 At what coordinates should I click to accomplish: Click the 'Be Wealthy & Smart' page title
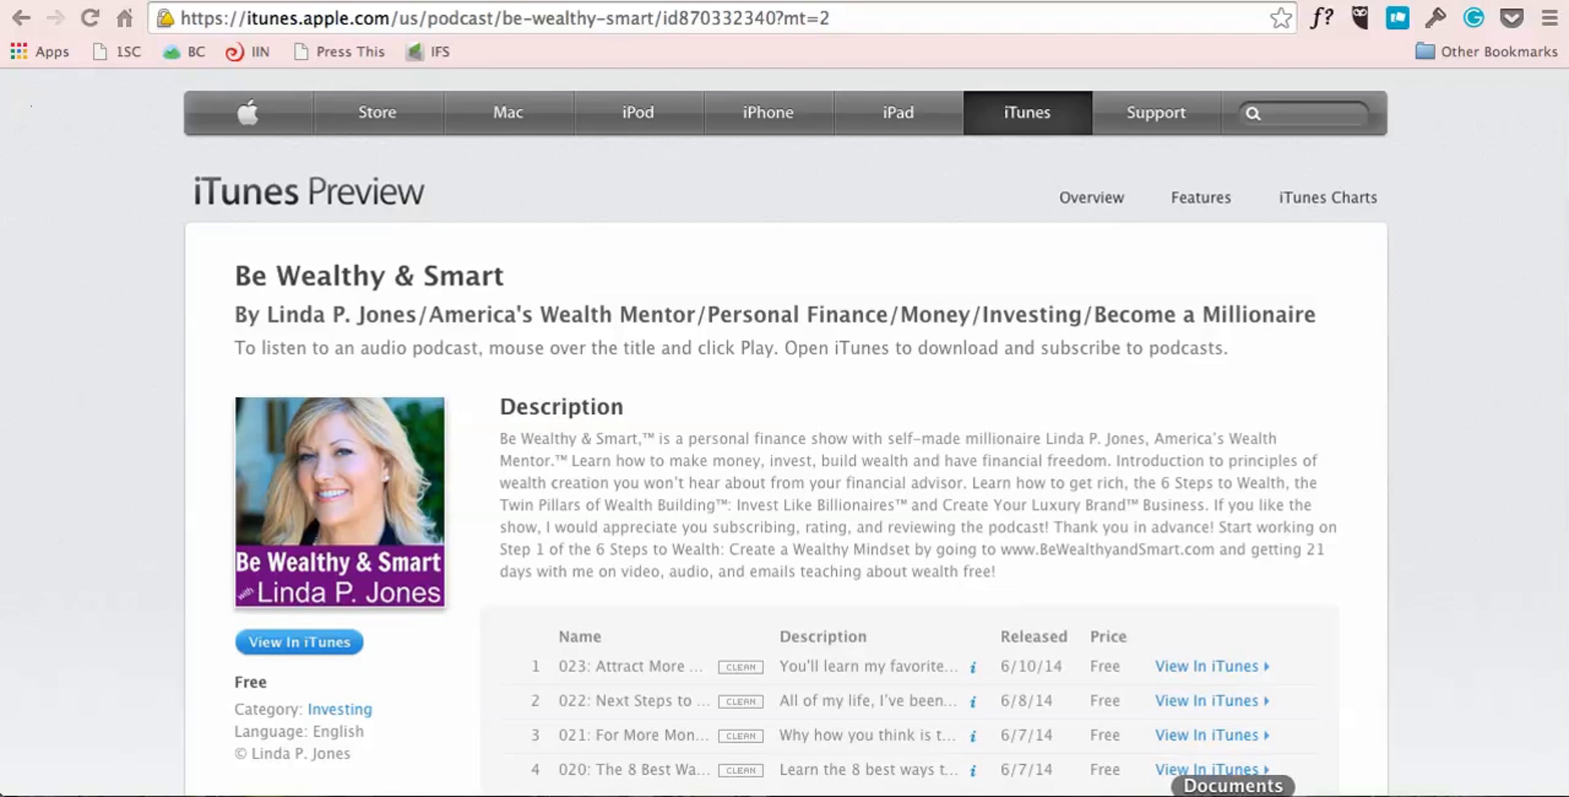(x=369, y=276)
